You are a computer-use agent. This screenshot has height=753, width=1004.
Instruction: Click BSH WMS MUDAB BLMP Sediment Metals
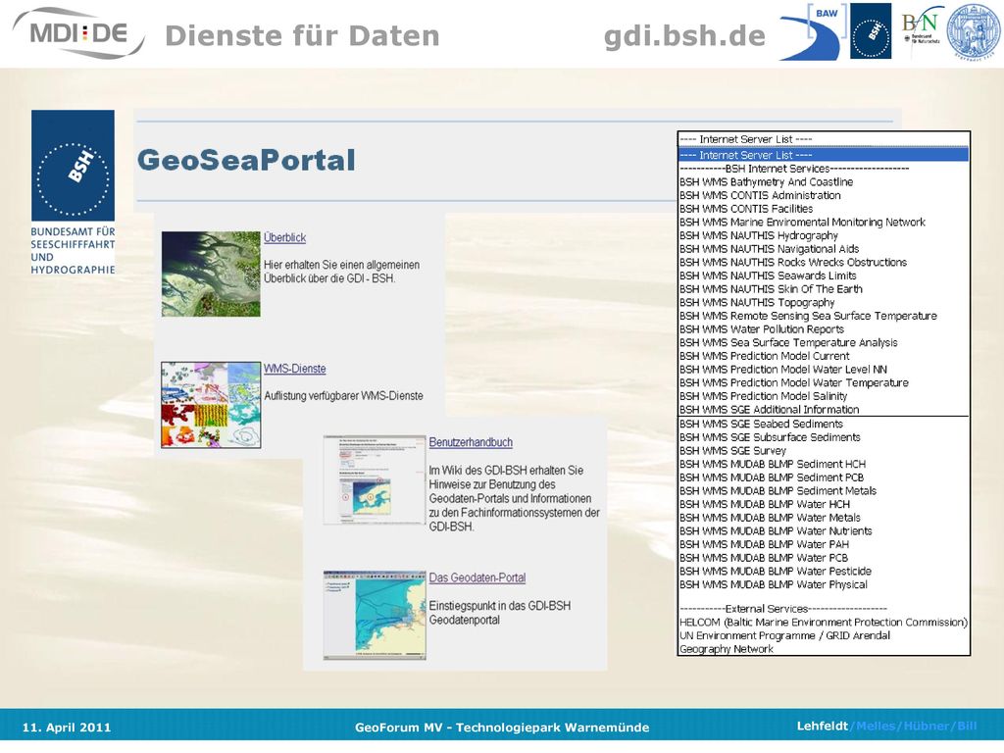pyautogui.click(x=824, y=491)
